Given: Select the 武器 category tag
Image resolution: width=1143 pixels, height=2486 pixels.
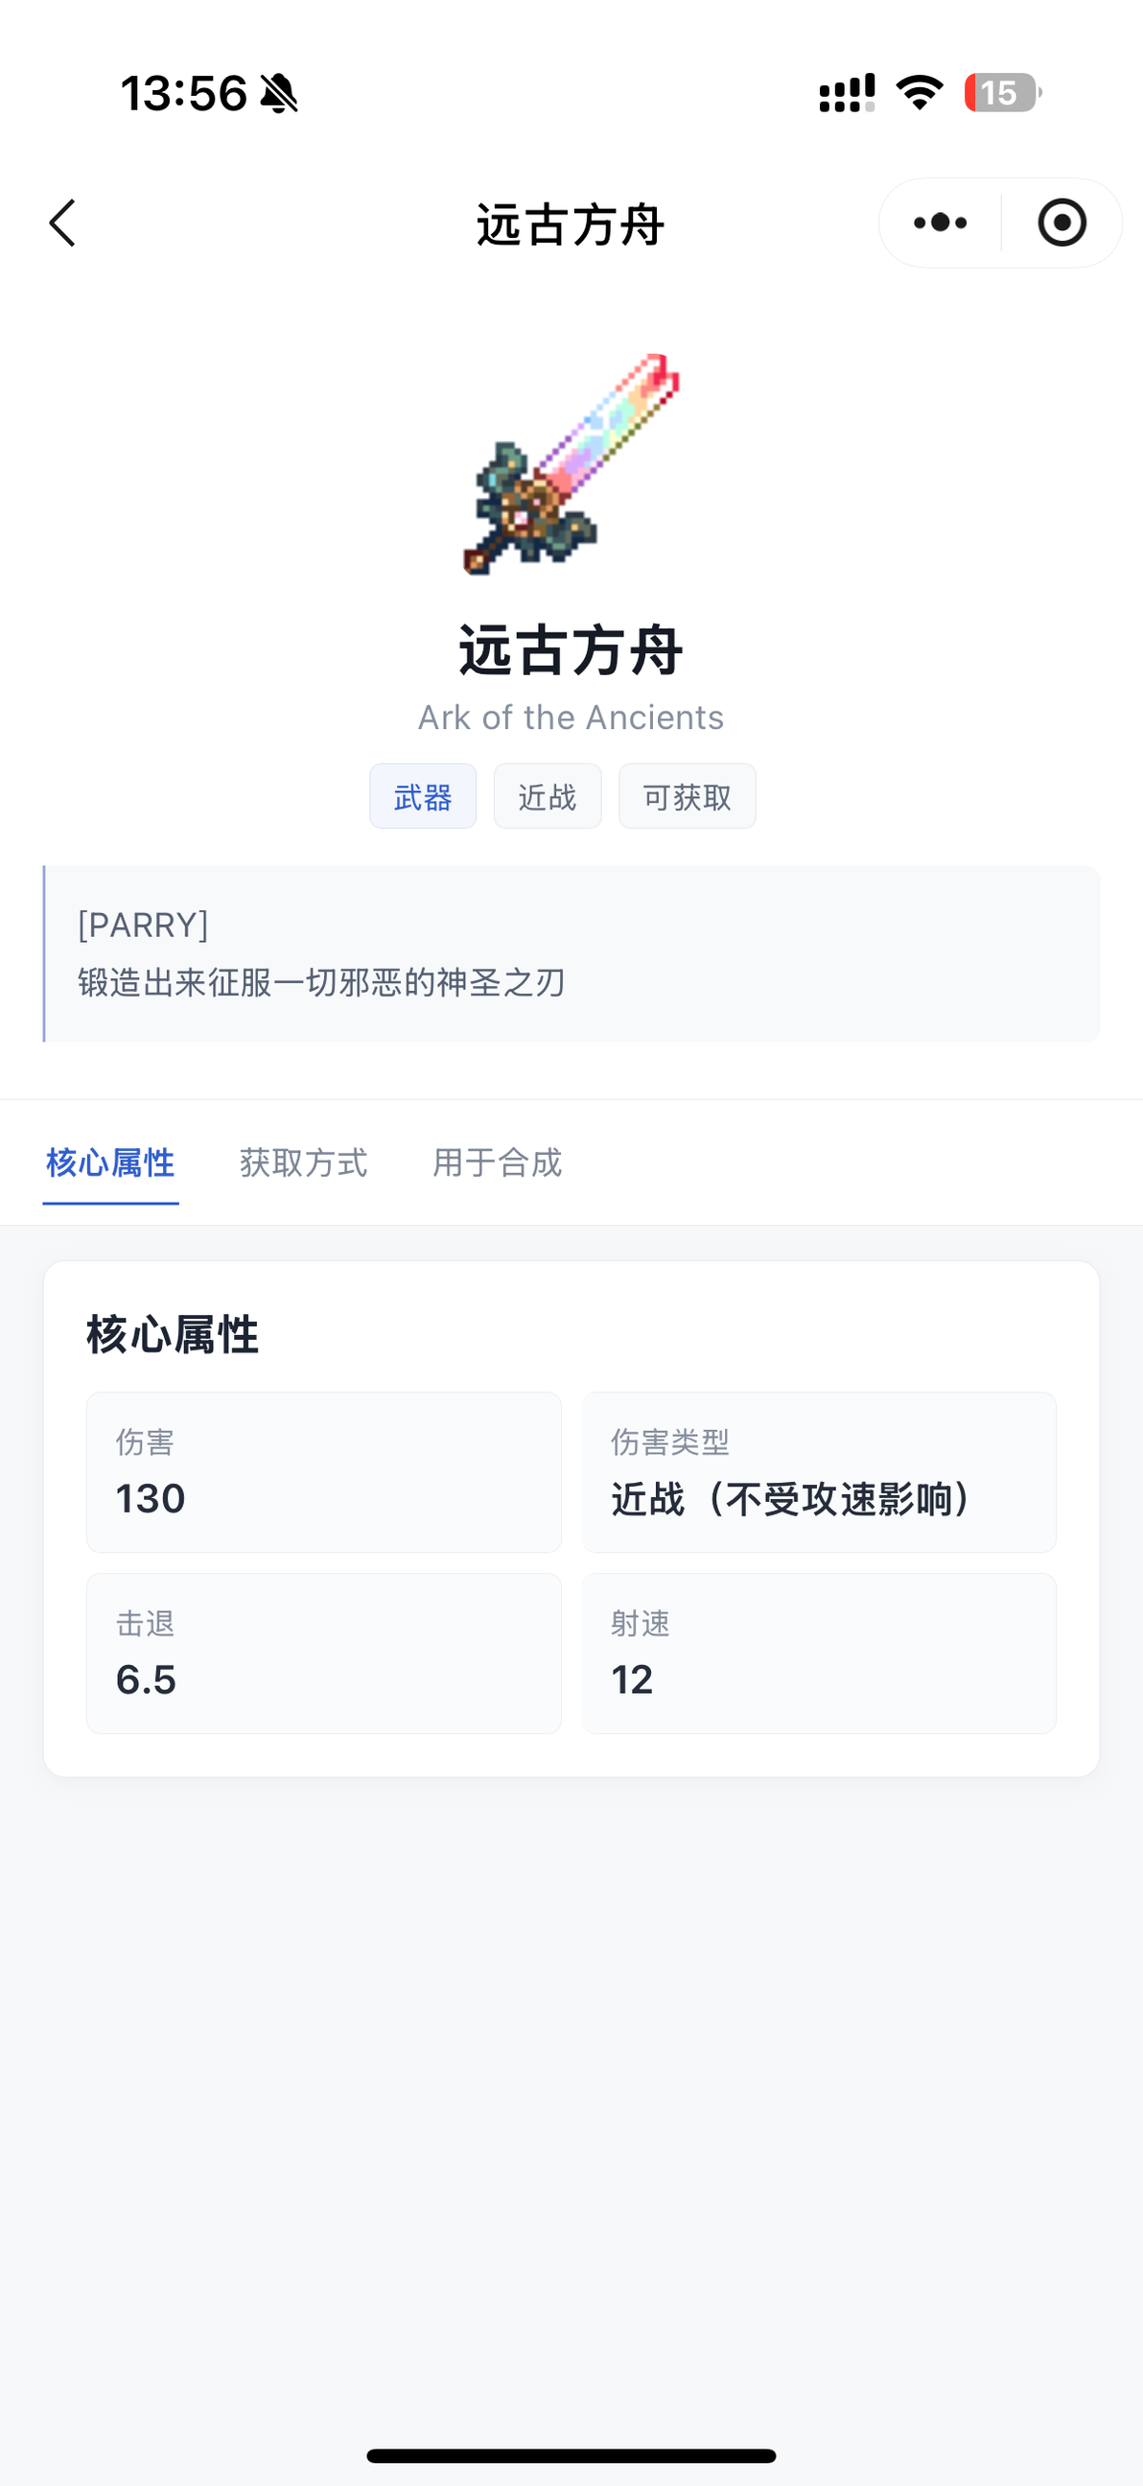Looking at the screenshot, I should coord(423,796).
